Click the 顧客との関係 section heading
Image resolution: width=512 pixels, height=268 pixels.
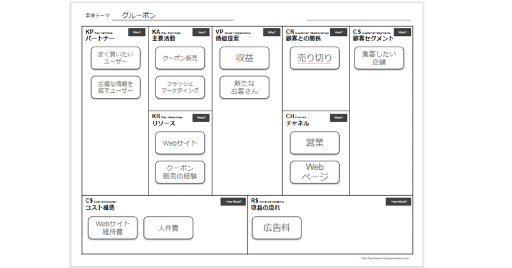(x=303, y=38)
